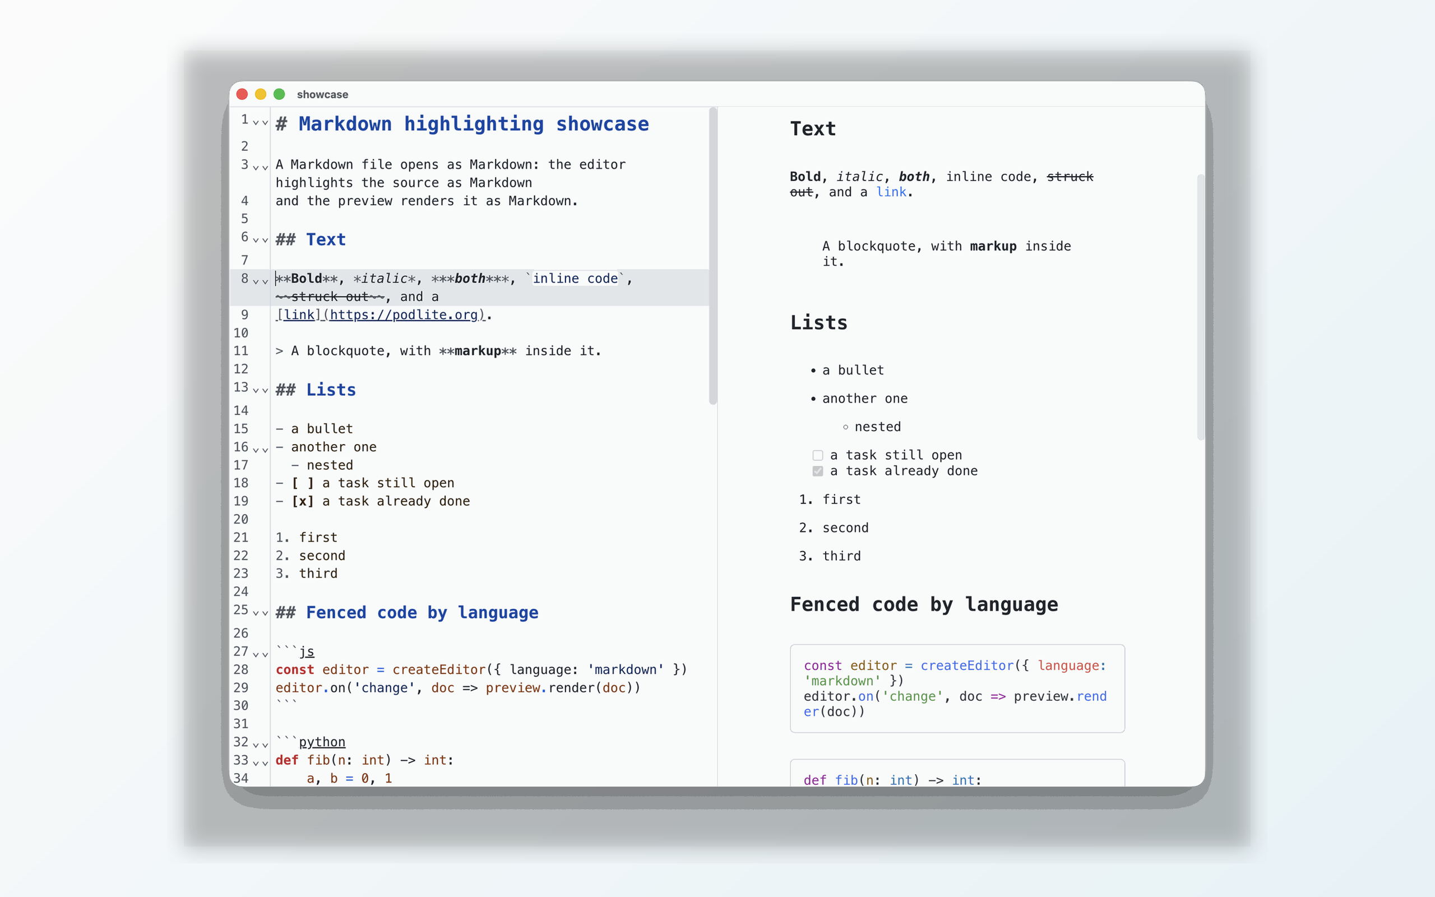Image resolution: width=1435 pixels, height=897 pixels.
Task: Click the editor pane vertical scrollbar thumb
Action: pos(713,256)
